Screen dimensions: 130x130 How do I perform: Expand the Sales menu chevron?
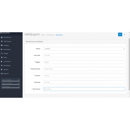click(21, 57)
